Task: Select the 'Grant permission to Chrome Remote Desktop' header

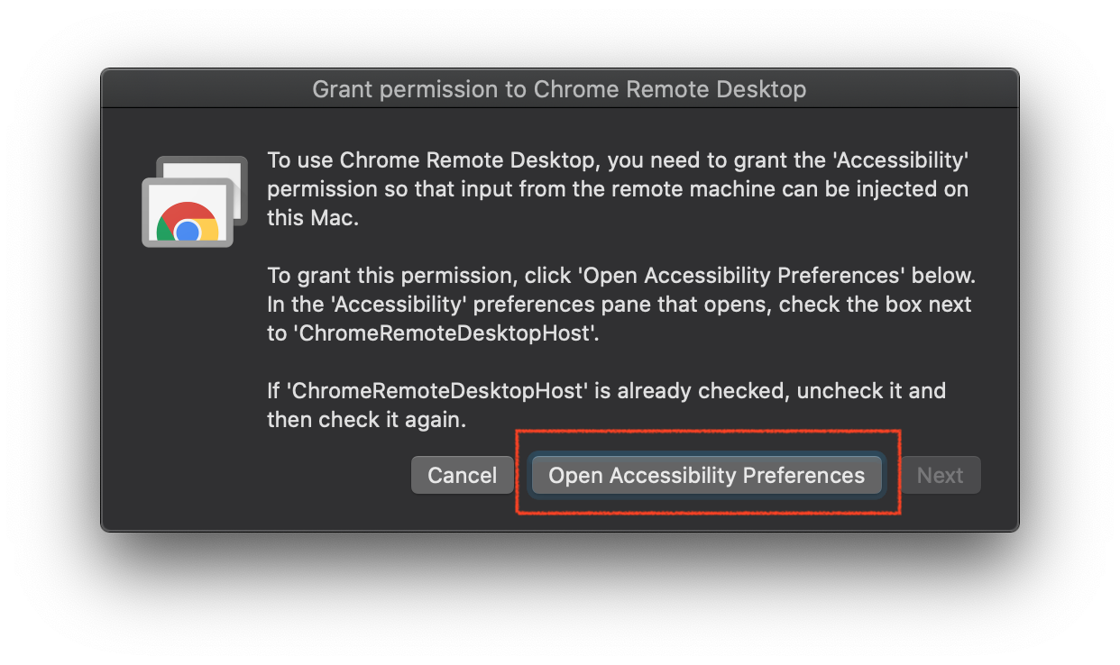Action: (x=559, y=89)
